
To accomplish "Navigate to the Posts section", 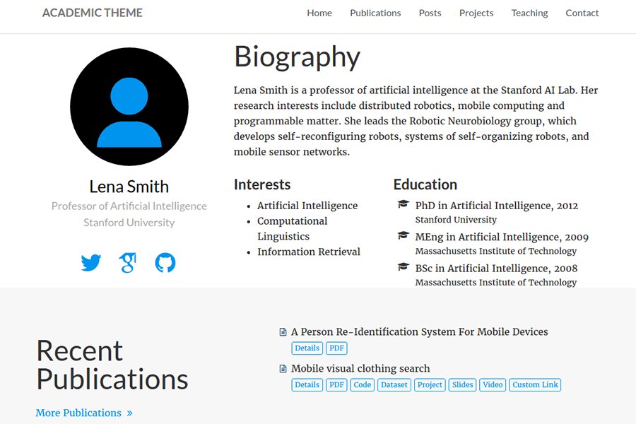I will tap(430, 13).
